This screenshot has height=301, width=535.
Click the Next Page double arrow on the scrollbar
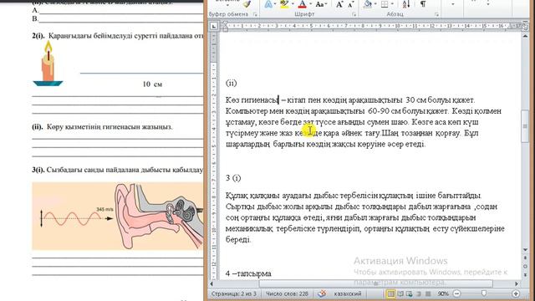click(526, 274)
